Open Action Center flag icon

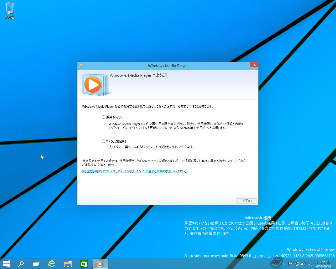(291, 264)
